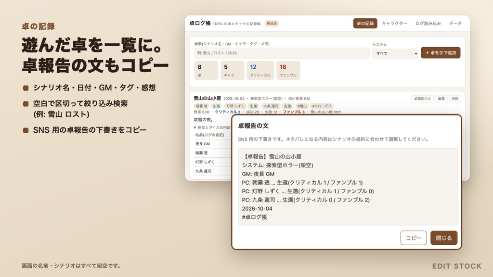The height and width of the screenshot is (277, 493).
Task: Click the 名前(ログの表記) column header
Action: (x=210, y=135)
